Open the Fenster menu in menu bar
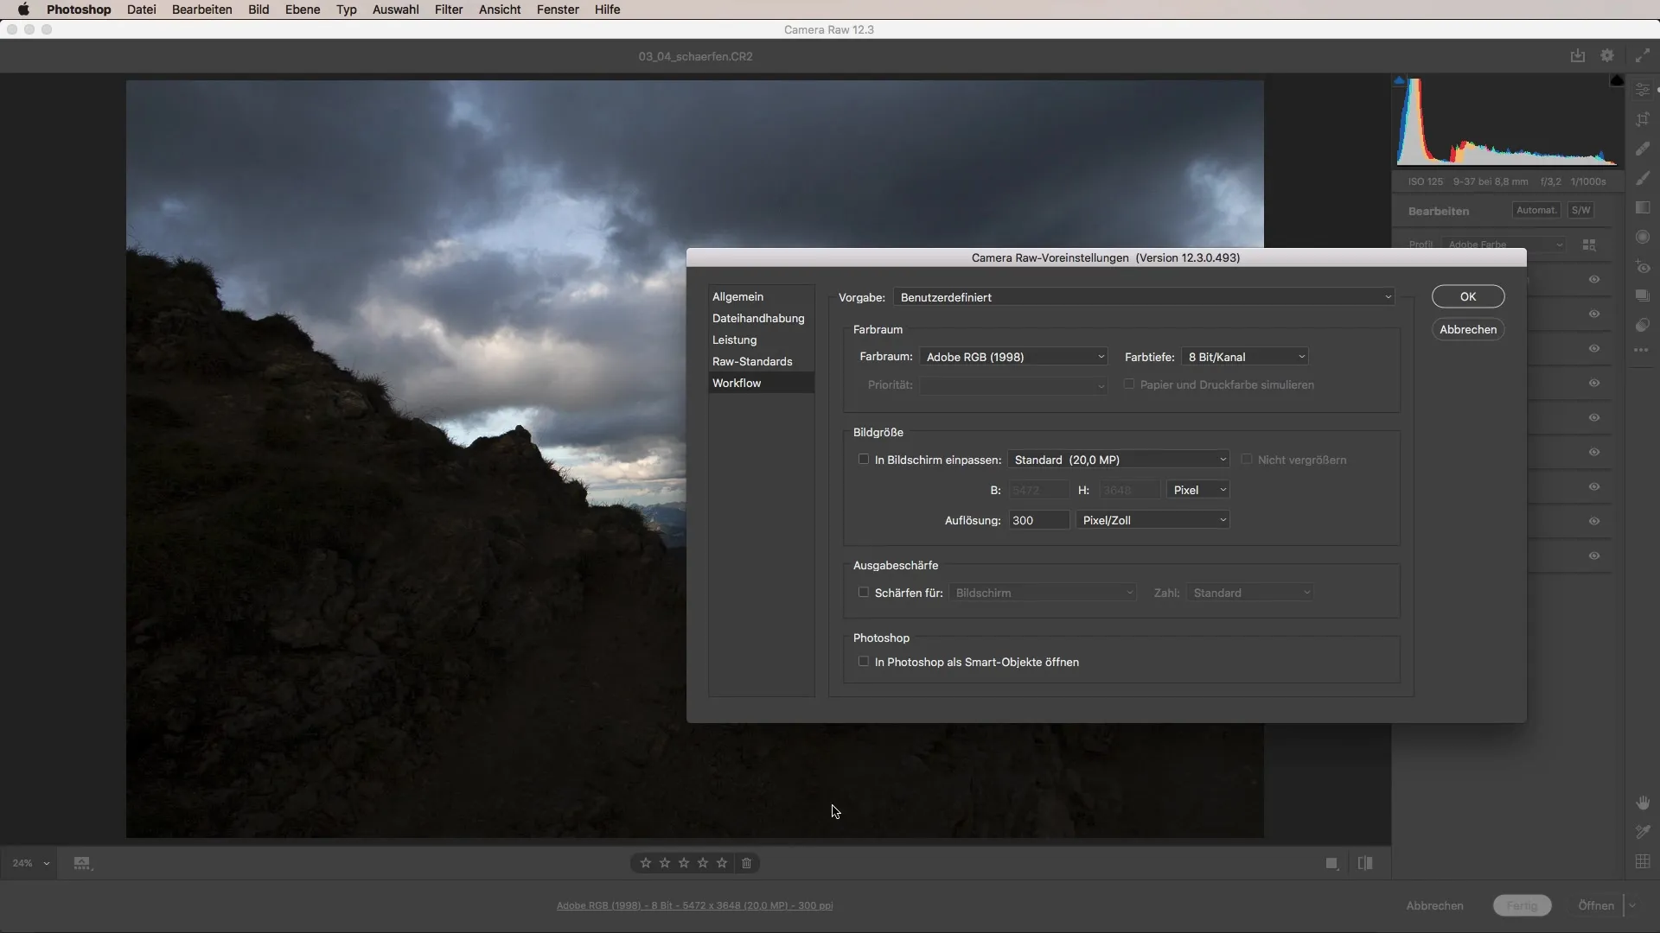1660x933 pixels. (558, 10)
